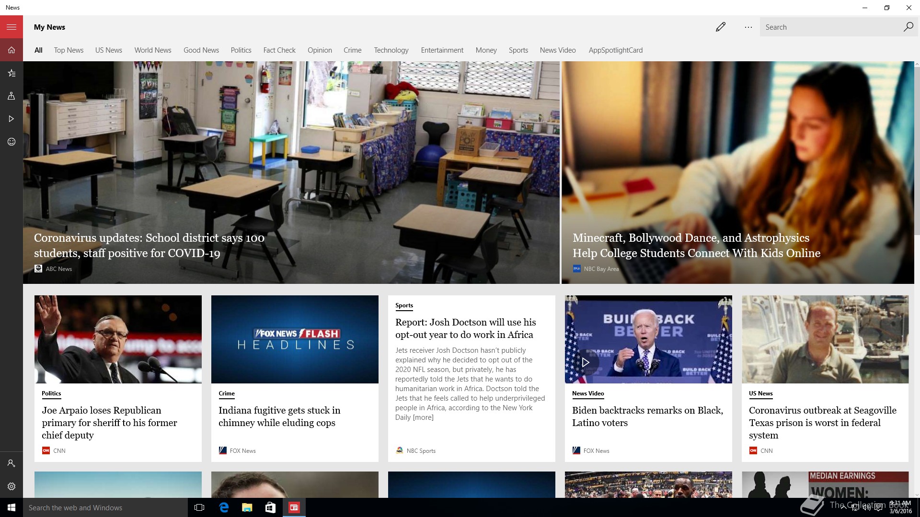Show hidden system tray icons chevron
This screenshot has height=517, width=920.
click(844, 508)
